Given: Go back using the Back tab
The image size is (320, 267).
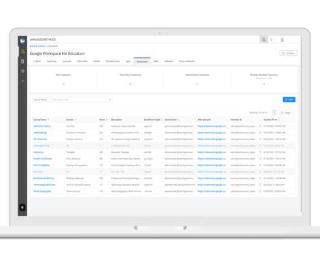Looking at the screenshot, I should tap(37, 61).
